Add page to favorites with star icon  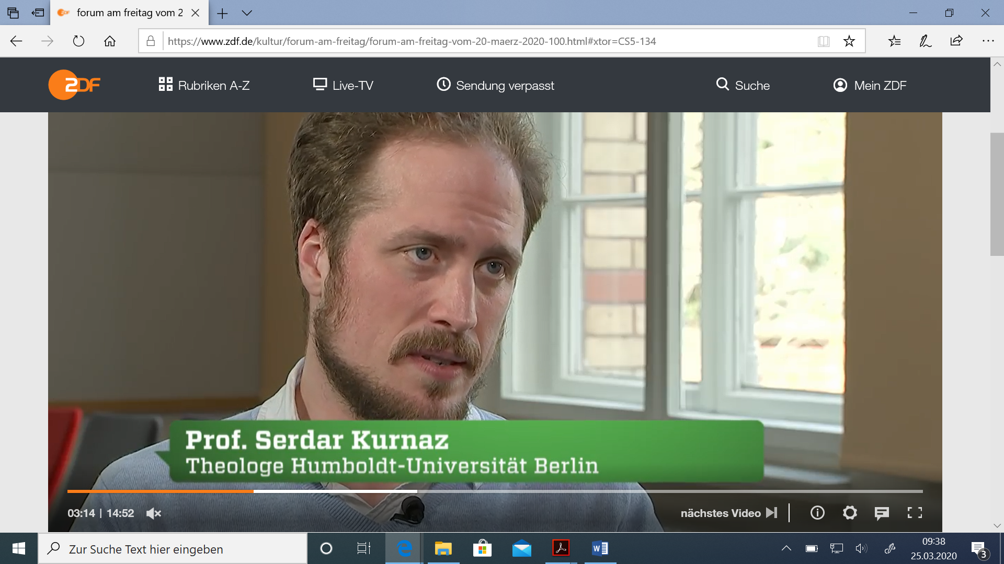coord(849,41)
